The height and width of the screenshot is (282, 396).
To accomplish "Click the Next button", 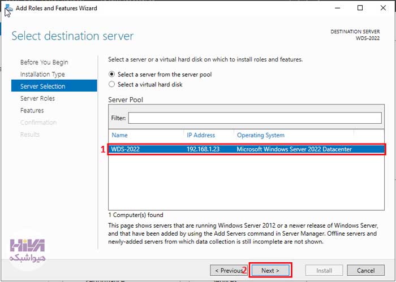I will click(x=270, y=270).
